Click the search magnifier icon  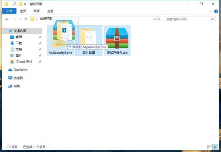[x=212, y=19]
